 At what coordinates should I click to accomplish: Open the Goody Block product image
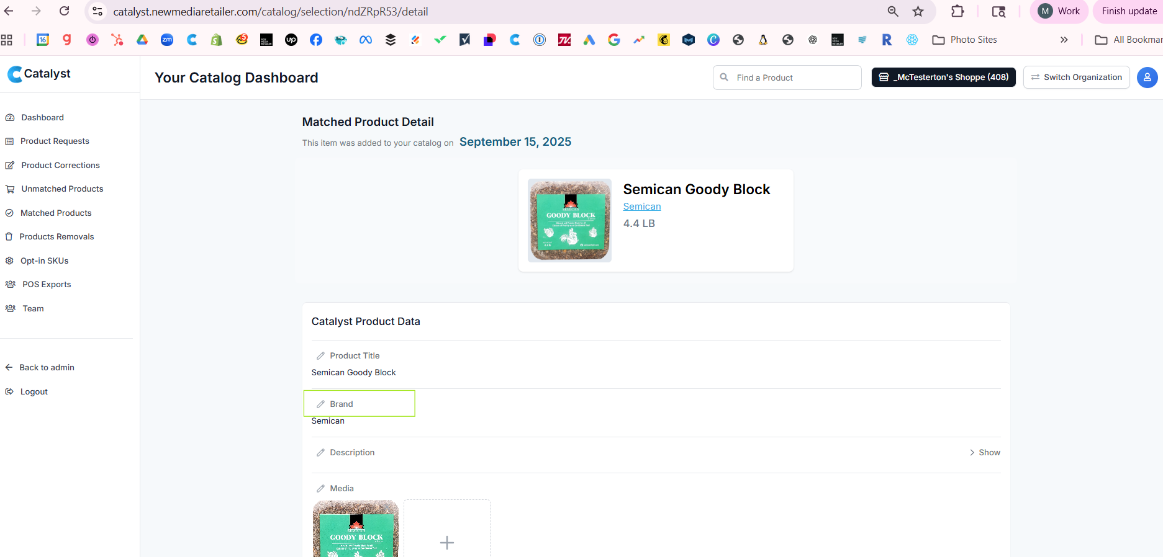pyautogui.click(x=569, y=220)
